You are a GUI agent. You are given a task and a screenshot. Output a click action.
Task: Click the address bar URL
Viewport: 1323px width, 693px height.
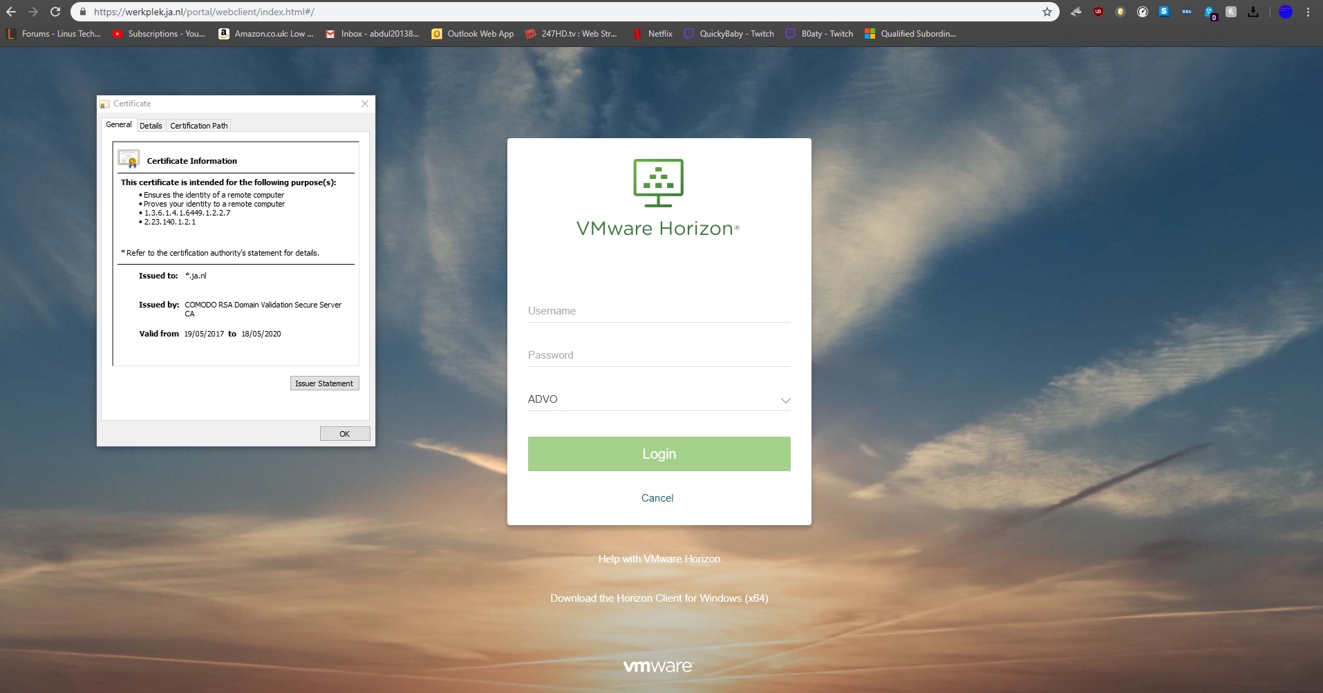pos(204,12)
